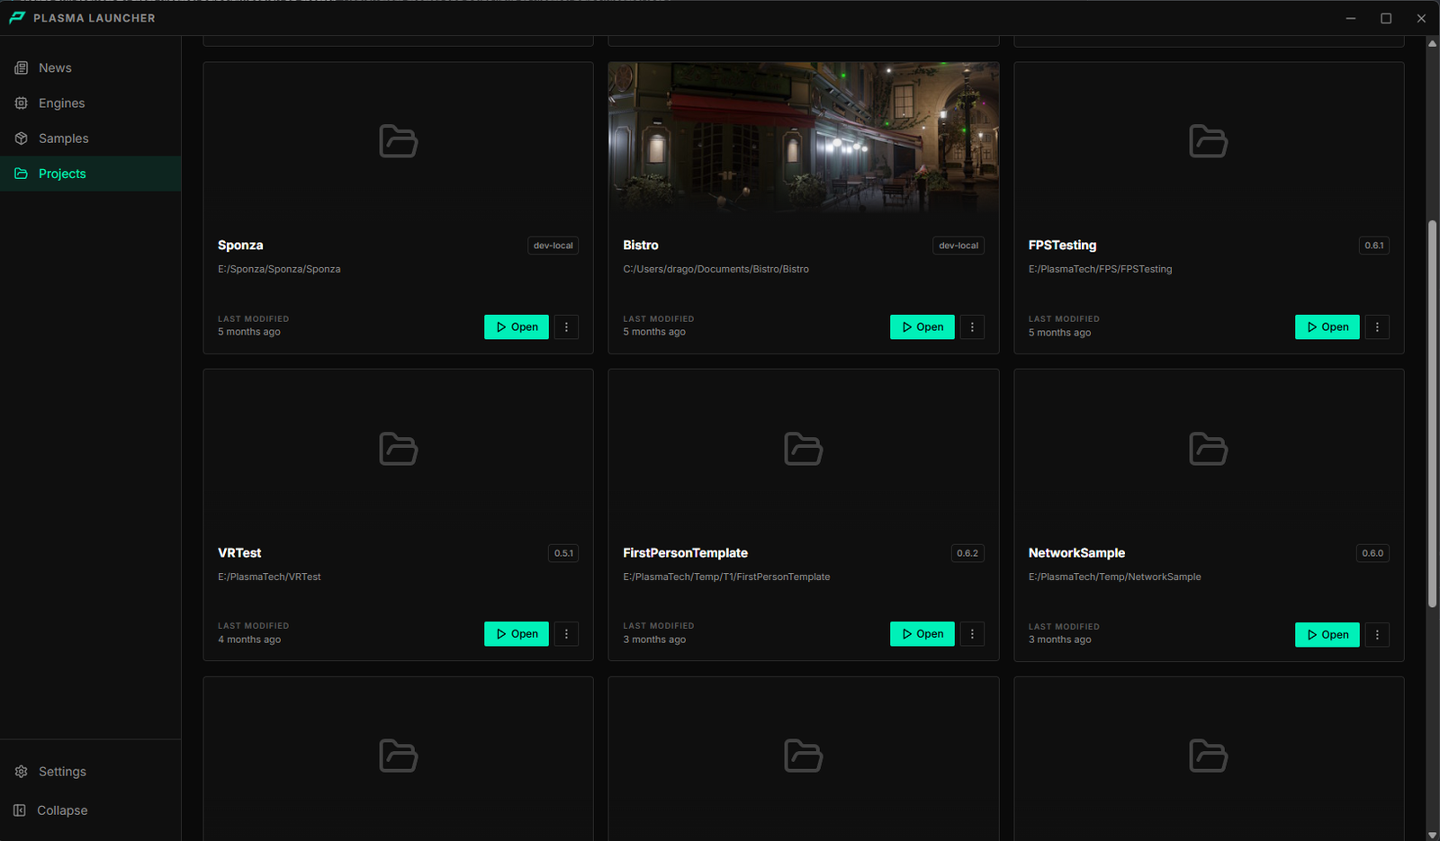The width and height of the screenshot is (1440, 841).
Task: Show more options for Bistro project
Action: [x=972, y=327]
